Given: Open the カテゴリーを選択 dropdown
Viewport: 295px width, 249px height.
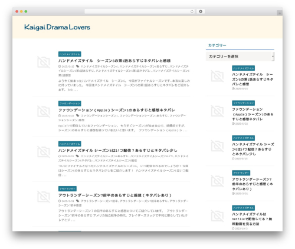Looking at the screenshot, I should click(240, 57).
